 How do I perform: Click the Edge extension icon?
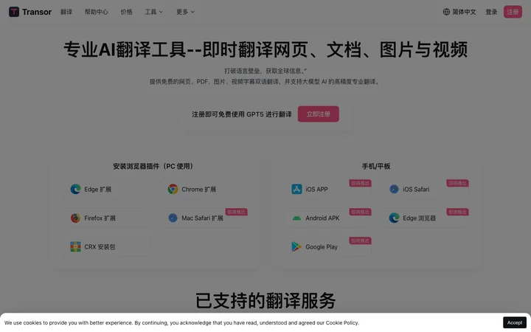pos(75,189)
